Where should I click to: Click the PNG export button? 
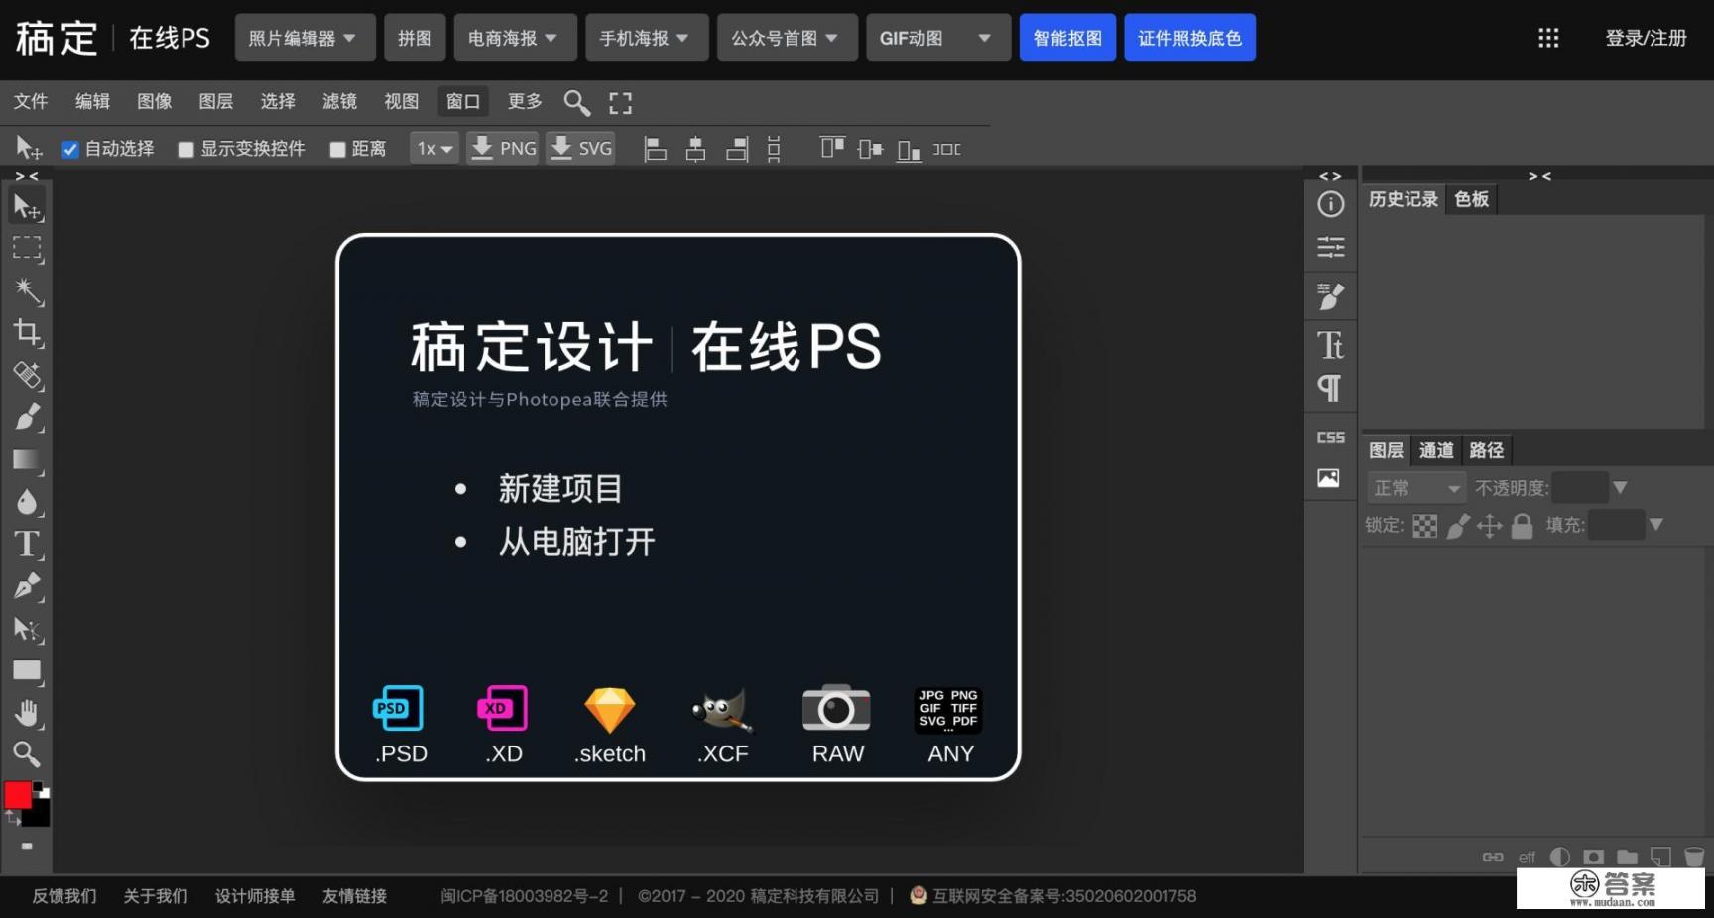[503, 149]
